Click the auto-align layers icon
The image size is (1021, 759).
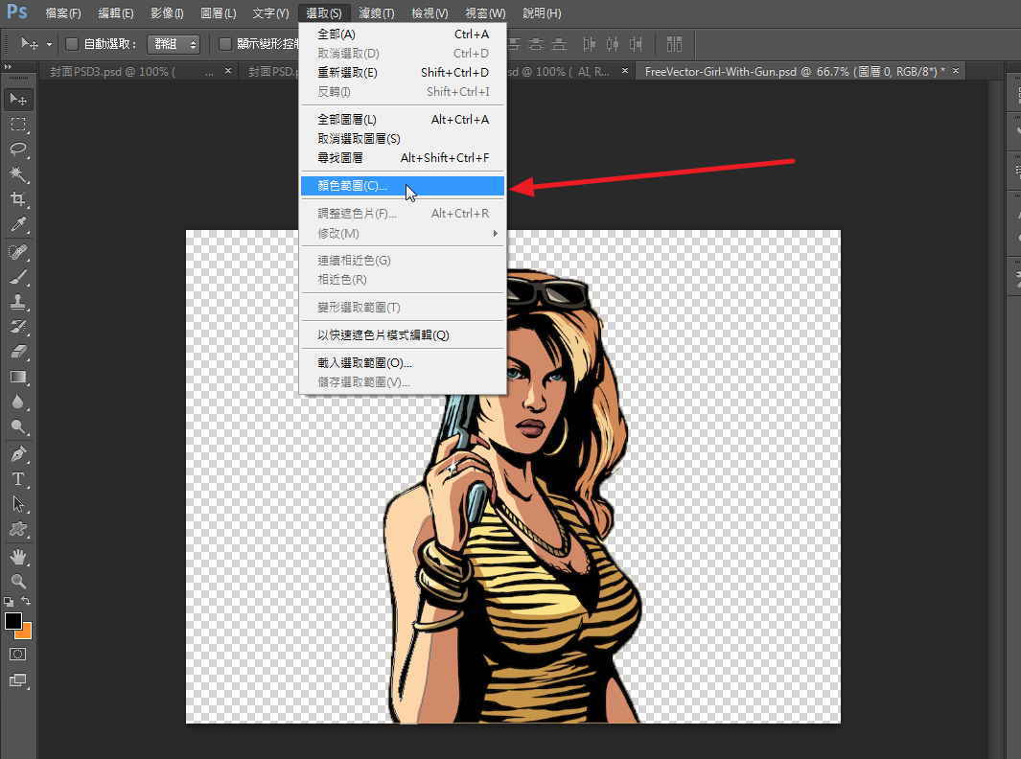pyautogui.click(x=674, y=44)
